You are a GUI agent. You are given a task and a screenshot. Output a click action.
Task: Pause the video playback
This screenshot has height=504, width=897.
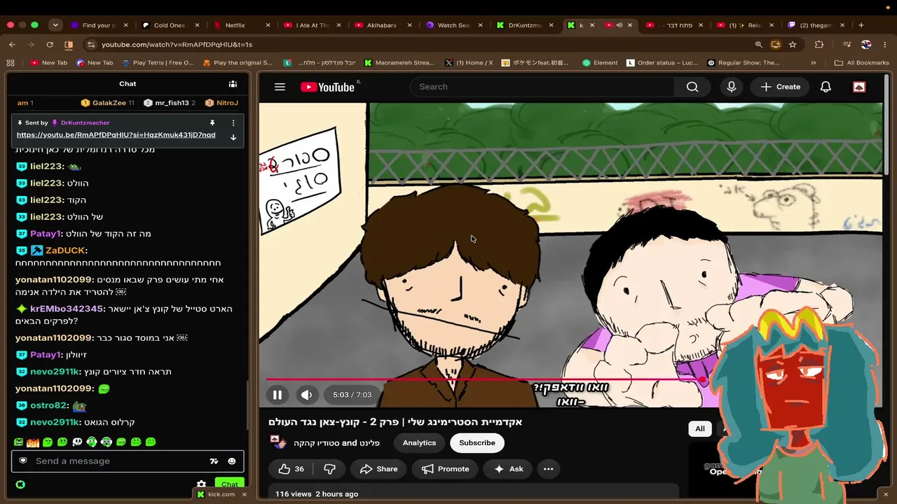click(x=278, y=395)
